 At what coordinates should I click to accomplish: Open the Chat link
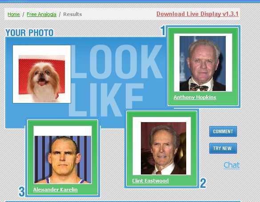[x=232, y=165]
